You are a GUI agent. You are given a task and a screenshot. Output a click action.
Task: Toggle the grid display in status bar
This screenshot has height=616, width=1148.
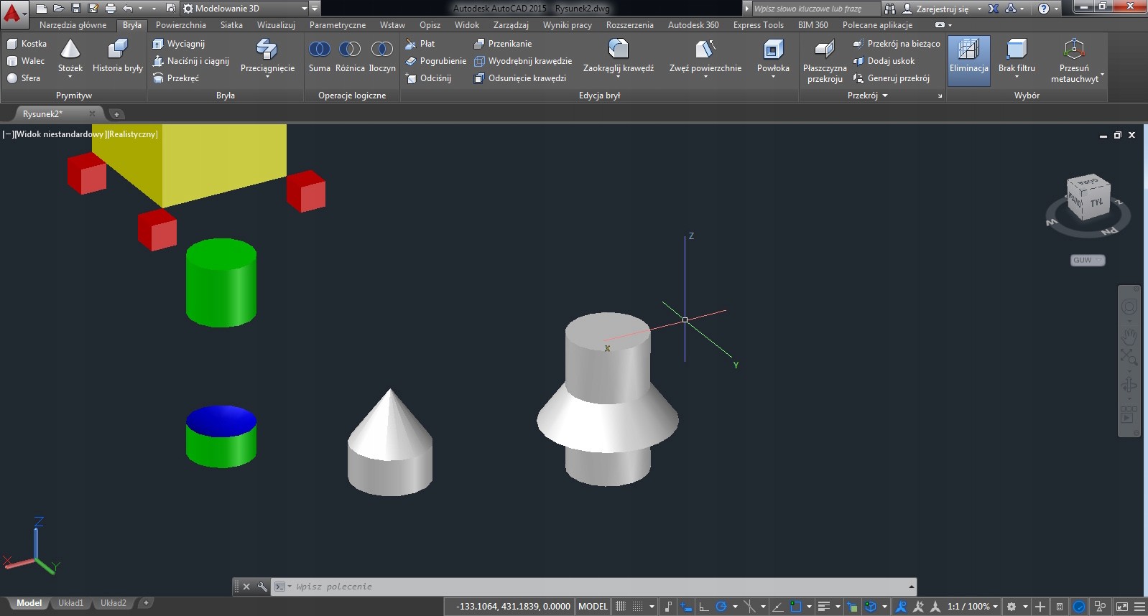pos(621,607)
